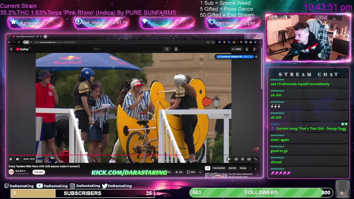The height and width of the screenshot is (199, 354).
Task: Open the browser extensions puzzle icon
Action: coord(234,42)
